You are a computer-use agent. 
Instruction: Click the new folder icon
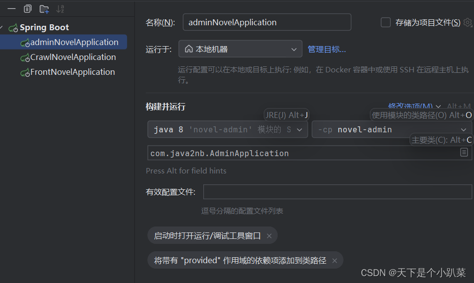click(44, 9)
